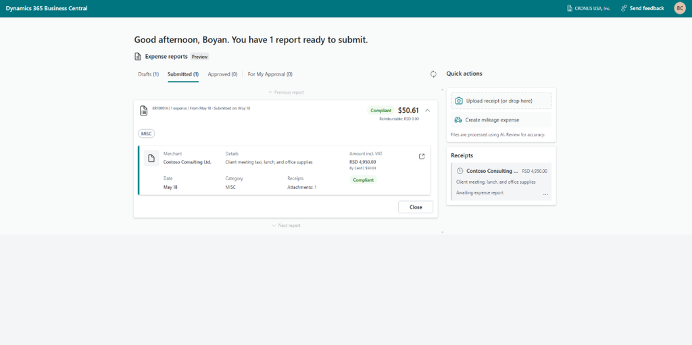The height and width of the screenshot is (345, 692).
Task: Select the Submitted (1) tab
Action: pos(183,74)
